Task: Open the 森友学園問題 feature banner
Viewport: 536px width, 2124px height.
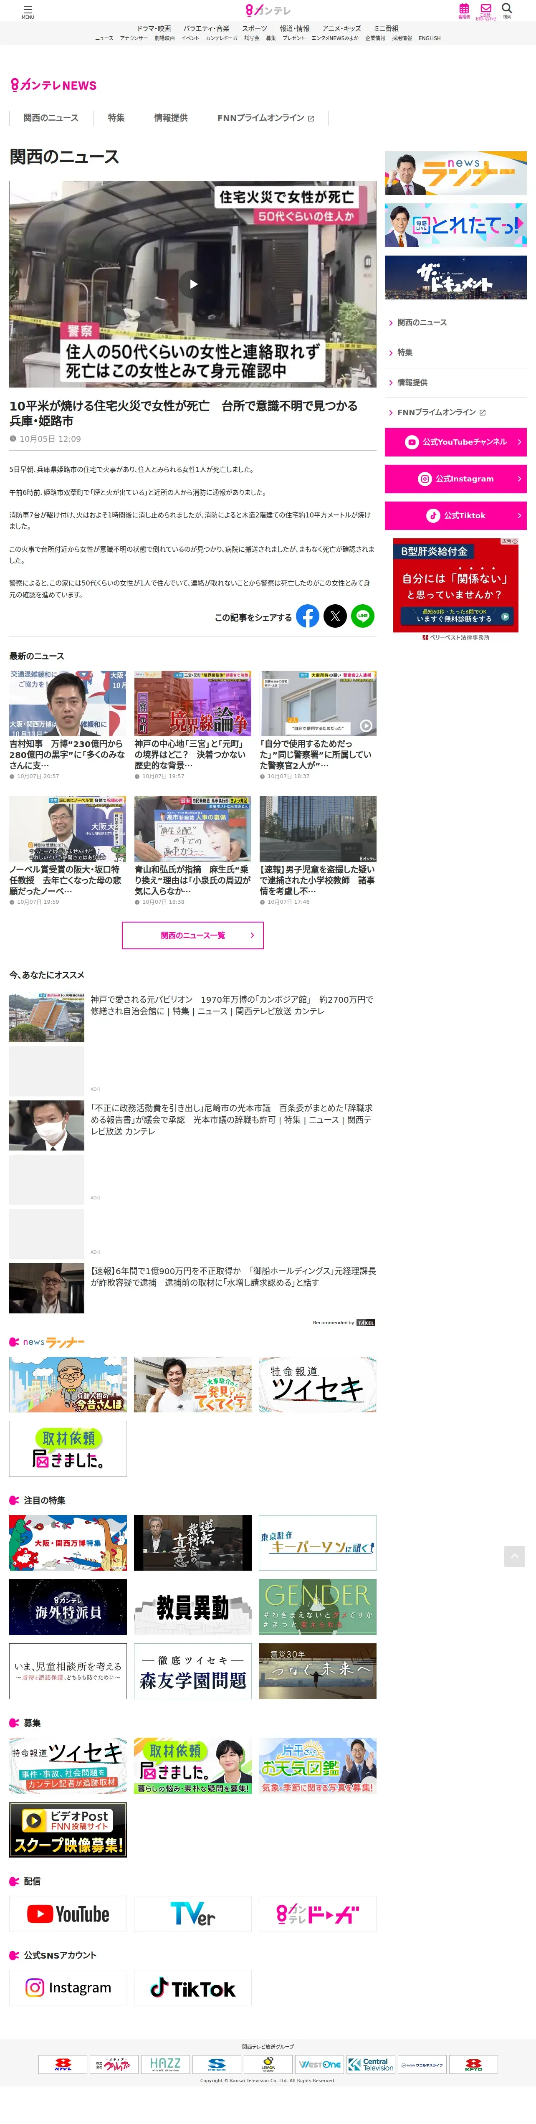Action: (193, 1671)
